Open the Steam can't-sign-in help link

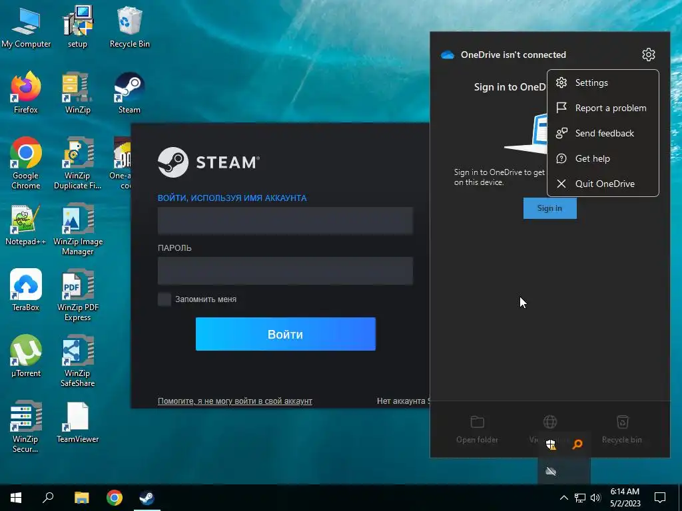coord(235,401)
